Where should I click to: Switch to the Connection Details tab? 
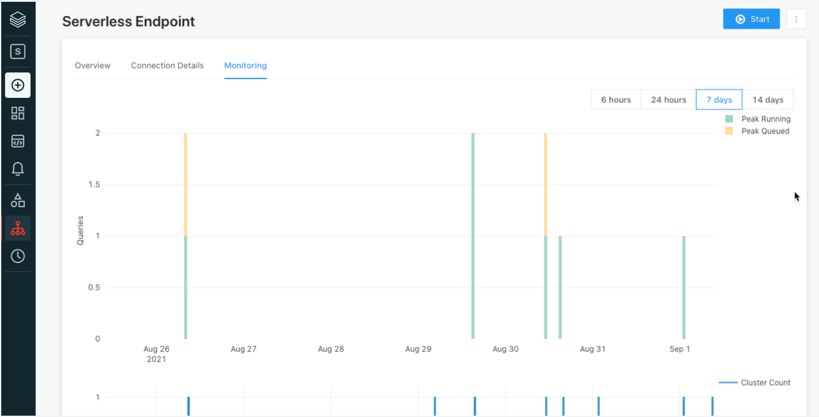click(167, 65)
